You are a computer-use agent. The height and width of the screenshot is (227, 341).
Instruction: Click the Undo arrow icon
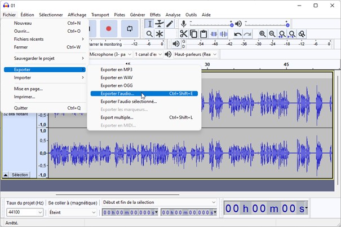(x=237, y=34)
